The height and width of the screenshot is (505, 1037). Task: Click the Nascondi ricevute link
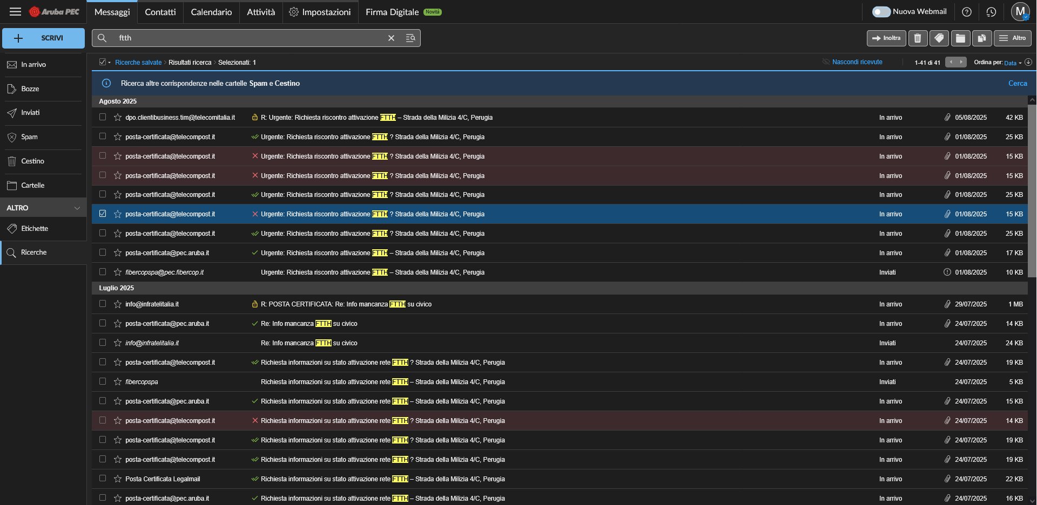pos(857,63)
